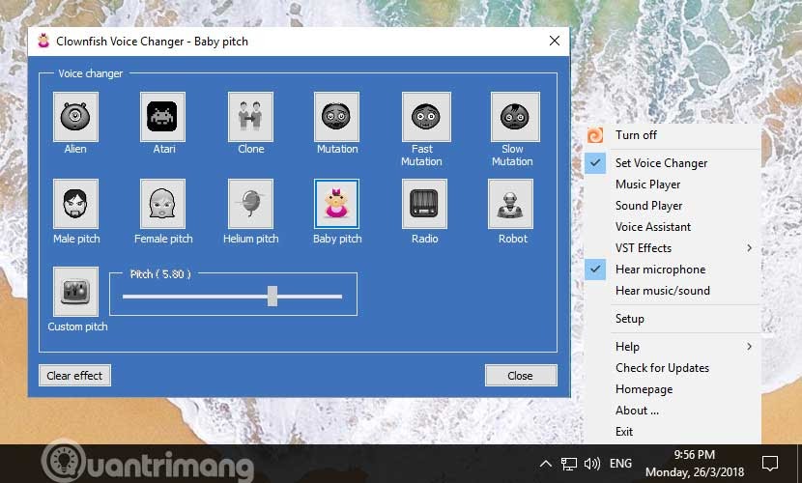Click the Clownfish logo beside Turn off
802x483 pixels.
595,135
